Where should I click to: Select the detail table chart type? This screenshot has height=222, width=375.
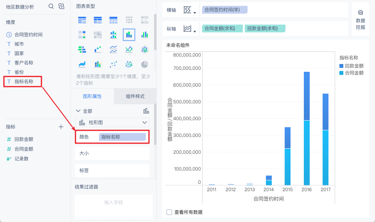click(x=113, y=20)
